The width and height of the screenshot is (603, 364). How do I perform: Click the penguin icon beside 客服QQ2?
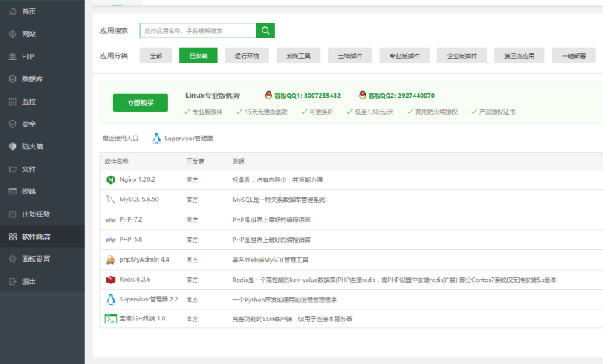point(363,95)
